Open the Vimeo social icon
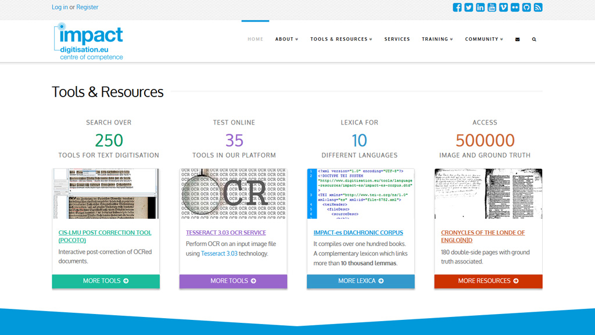The height and width of the screenshot is (335, 595). (x=504, y=8)
